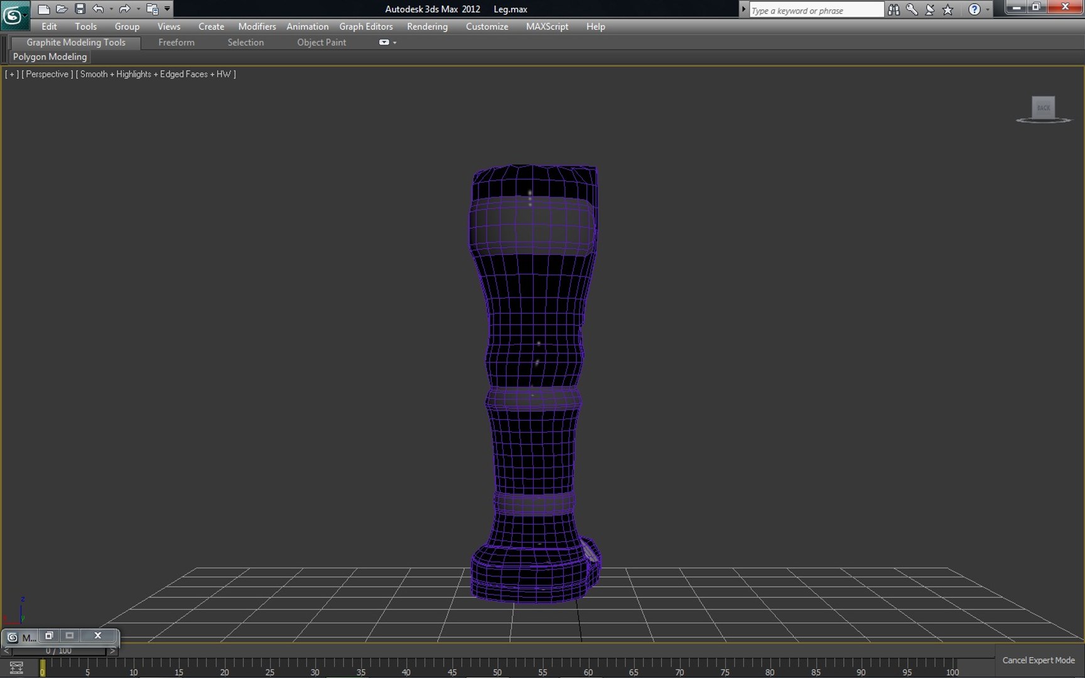Screen dimensions: 1085x678
Task: Open the viewport [+] general menu
Action: click(x=11, y=74)
